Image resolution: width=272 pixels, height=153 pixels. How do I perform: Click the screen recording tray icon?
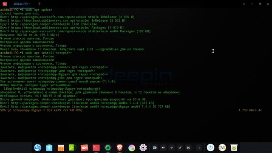[155, 147]
